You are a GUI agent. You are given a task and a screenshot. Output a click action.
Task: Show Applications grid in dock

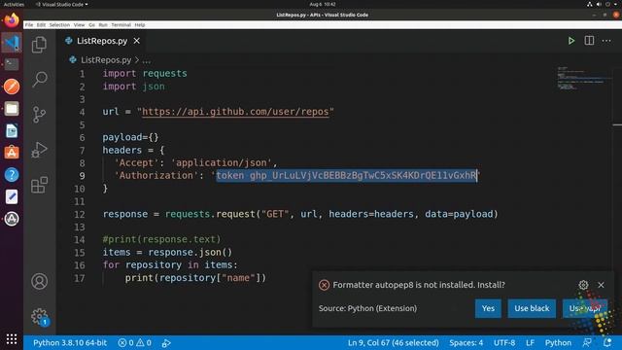[12, 338]
